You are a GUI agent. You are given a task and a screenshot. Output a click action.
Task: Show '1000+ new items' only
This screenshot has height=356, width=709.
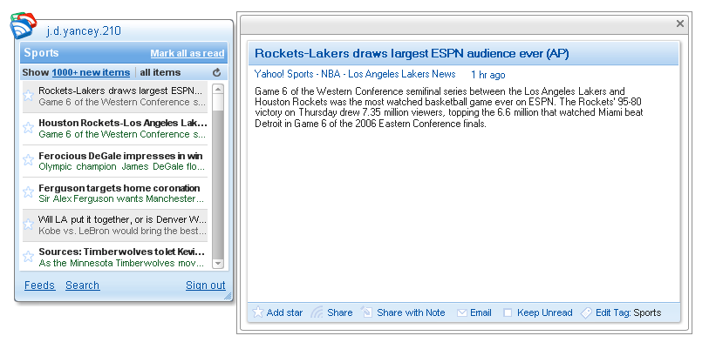91,72
